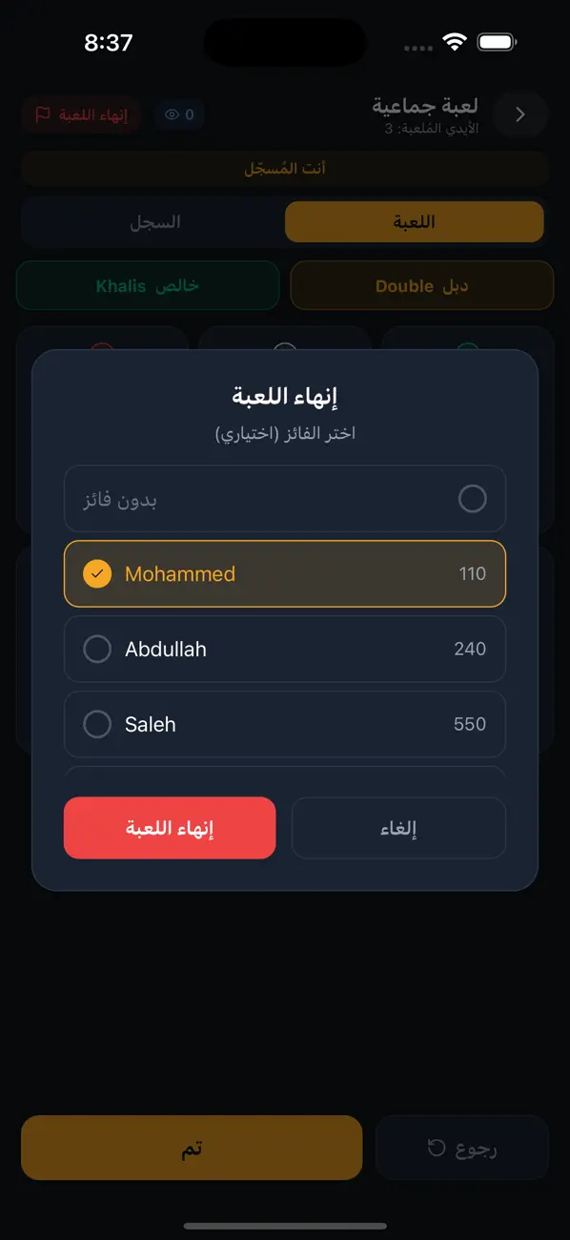Image resolution: width=570 pixels, height=1240 pixels.
Task: Tap Abdullah's score of 240
Action: [x=470, y=650]
